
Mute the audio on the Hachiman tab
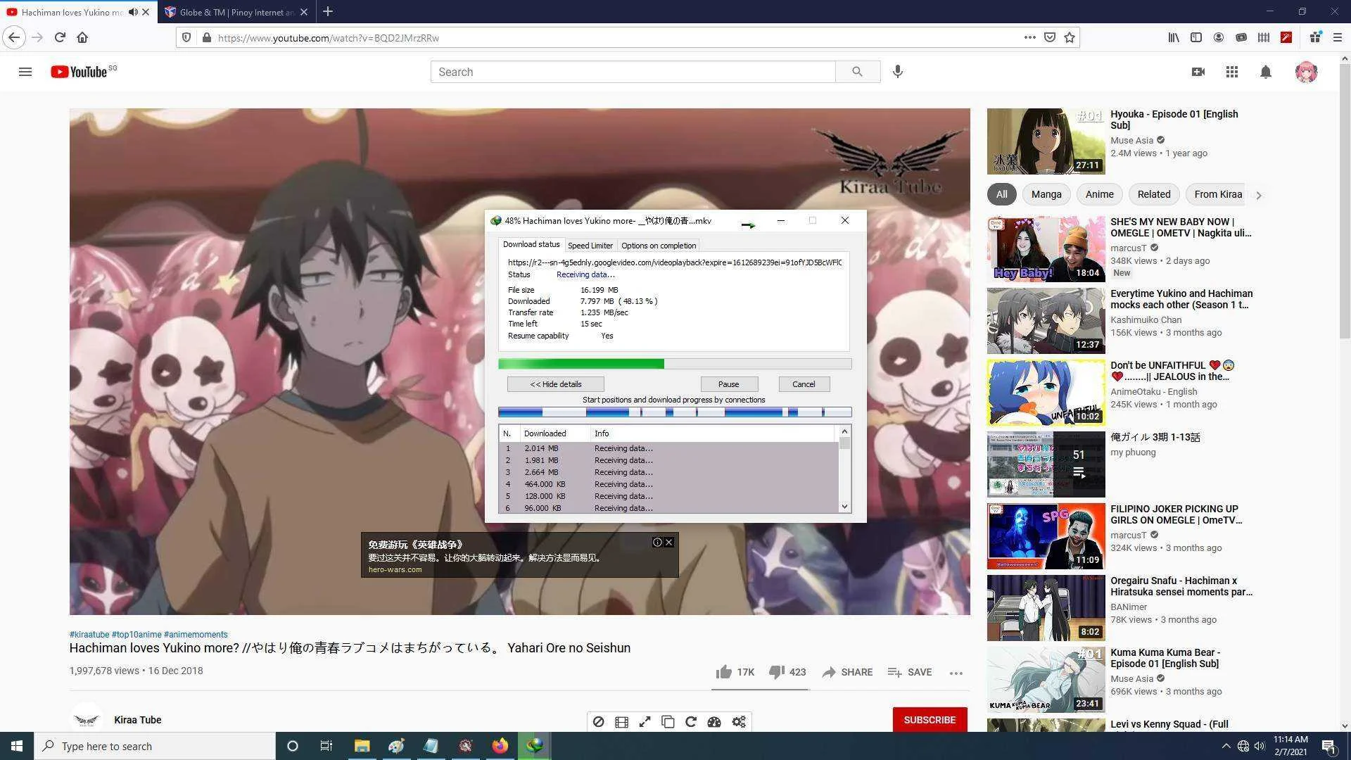[133, 12]
